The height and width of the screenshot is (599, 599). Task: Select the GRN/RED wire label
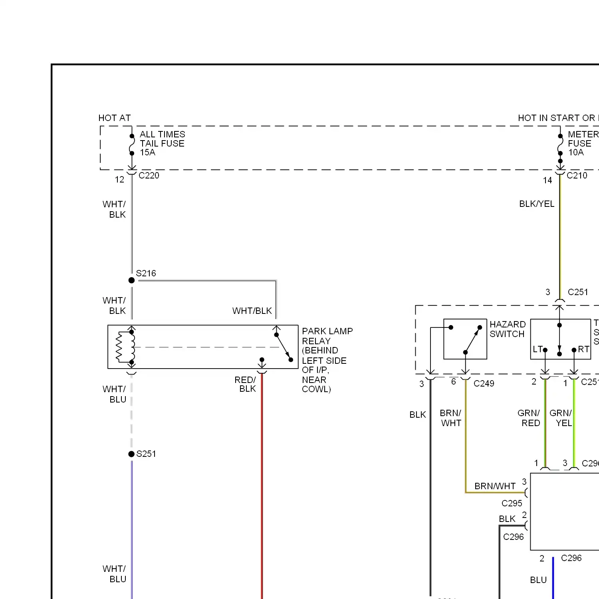(x=529, y=418)
